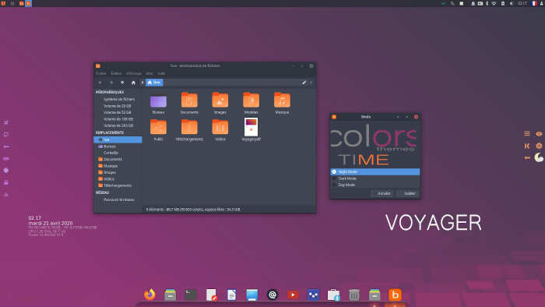This screenshot has width=545, height=307.
Task: Click the right chevron after pencil icon
Action: pyautogui.click(x=311, y=83)
